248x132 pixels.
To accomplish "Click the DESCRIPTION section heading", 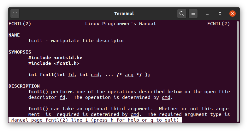I will (24, 86).
